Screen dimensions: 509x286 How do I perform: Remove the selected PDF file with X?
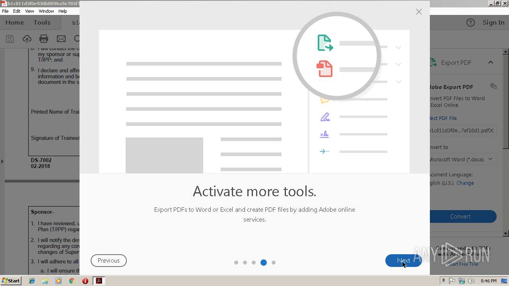tap(492, 130)
